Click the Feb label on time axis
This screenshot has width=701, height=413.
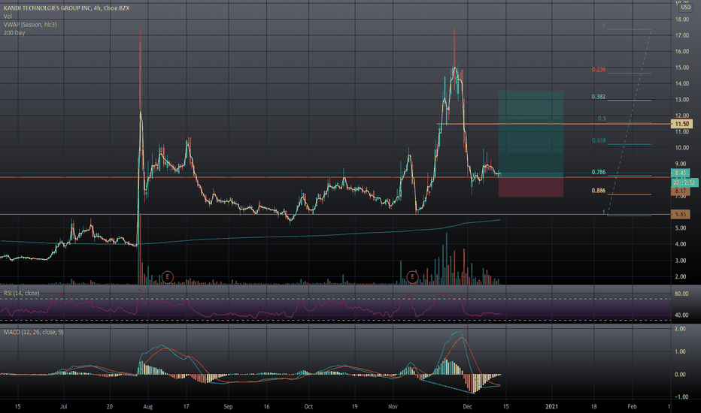click(x=632, y=407)
